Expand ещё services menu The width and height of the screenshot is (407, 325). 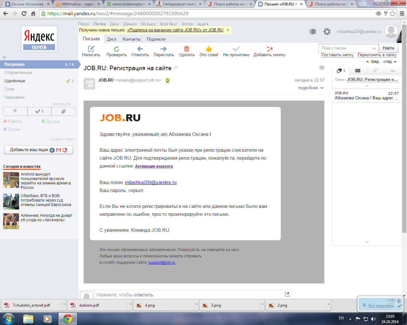203,24
